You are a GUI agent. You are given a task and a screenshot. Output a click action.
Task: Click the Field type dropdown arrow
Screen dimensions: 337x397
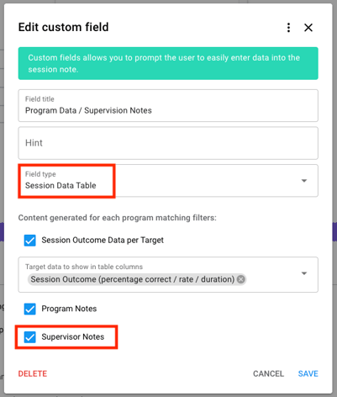tap(304, 181)
